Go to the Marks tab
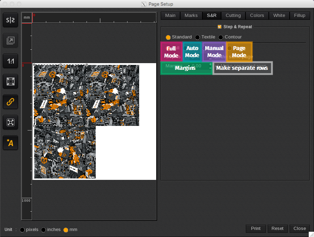The width and height of the screenshot is (314, 237). (191, 16)
